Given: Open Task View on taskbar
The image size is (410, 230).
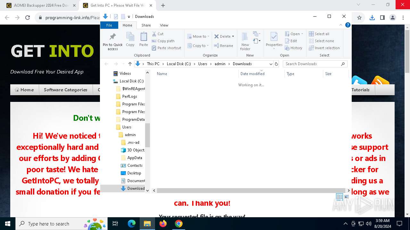Looking at the screenshot, I should pos(115,224).
